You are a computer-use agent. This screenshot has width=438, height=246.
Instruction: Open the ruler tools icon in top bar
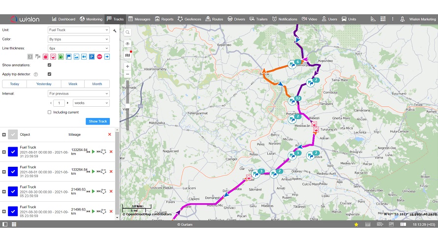pos(373,19)
